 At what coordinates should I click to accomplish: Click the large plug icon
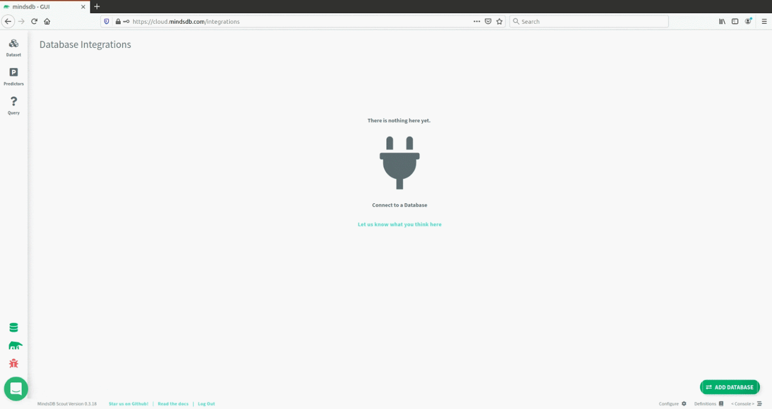(400, 162)
